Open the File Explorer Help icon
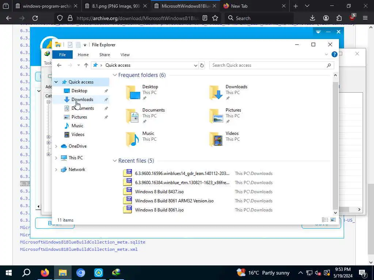The height and width of the screenshot is (280, 374). 335,55
